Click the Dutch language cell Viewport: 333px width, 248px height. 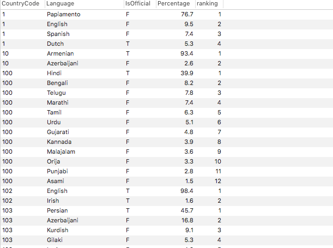(x=55, y=44)
